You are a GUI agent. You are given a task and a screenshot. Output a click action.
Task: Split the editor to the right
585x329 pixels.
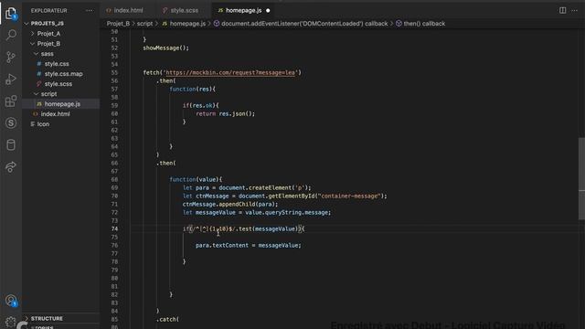coord(562,10)
